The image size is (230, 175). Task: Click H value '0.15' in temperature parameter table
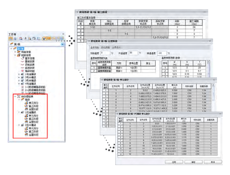coord(187,74)
